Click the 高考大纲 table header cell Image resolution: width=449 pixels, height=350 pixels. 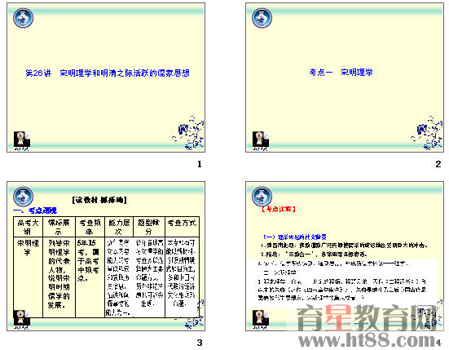(x=28, y=227)
